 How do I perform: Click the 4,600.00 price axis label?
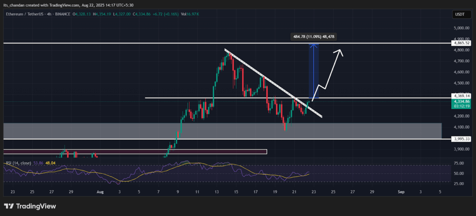pos(462,72)
